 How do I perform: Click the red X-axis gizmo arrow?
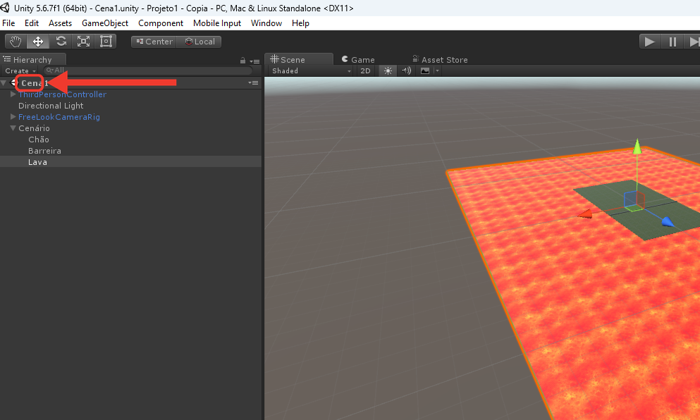click(x=585, y=214)
